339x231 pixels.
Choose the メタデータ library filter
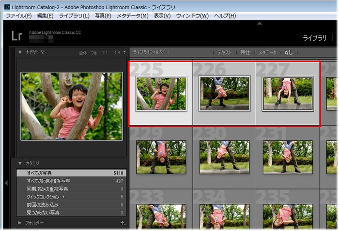(x=268, y=52)
